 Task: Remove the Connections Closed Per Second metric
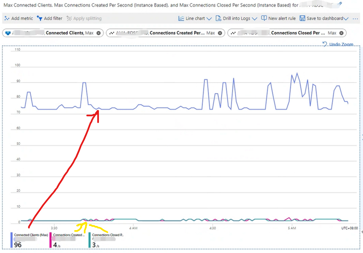tap(341, 33)
